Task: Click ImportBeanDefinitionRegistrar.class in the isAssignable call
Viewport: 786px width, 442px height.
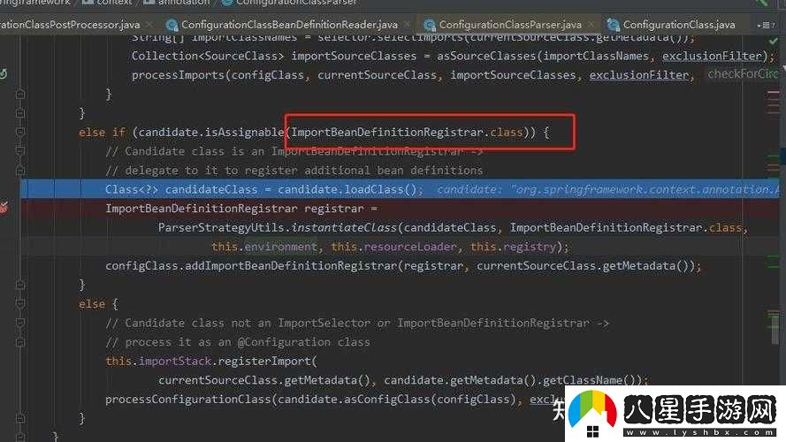Action: point(407,133)
